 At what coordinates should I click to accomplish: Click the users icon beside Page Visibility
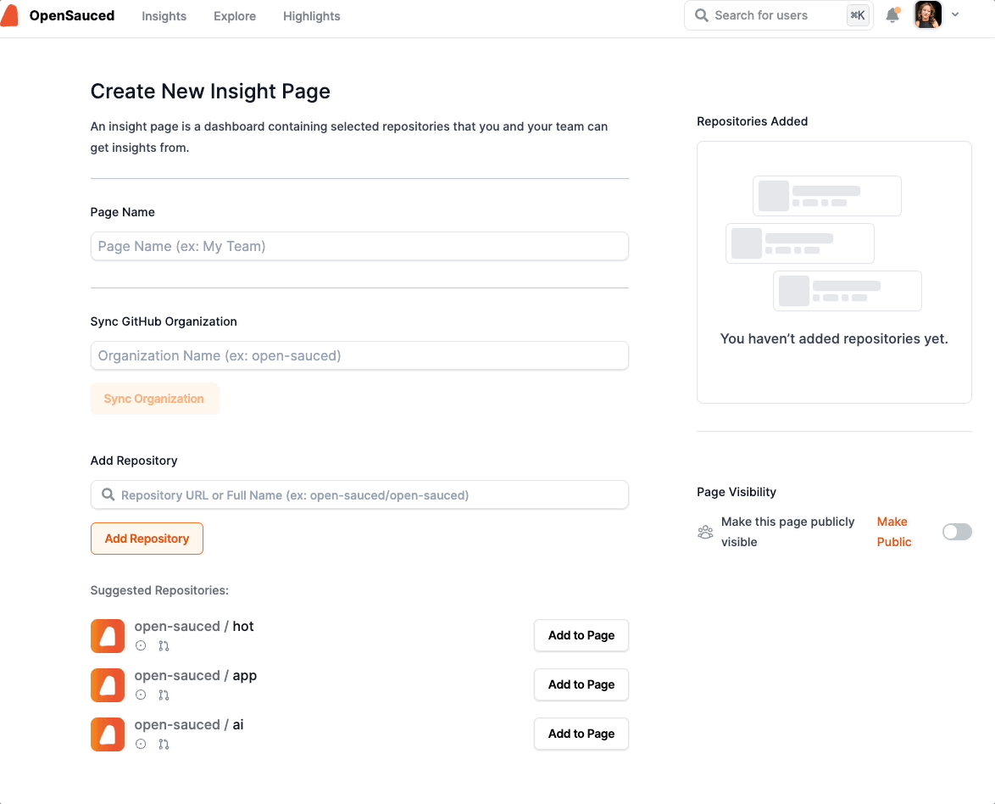point(705,532)
